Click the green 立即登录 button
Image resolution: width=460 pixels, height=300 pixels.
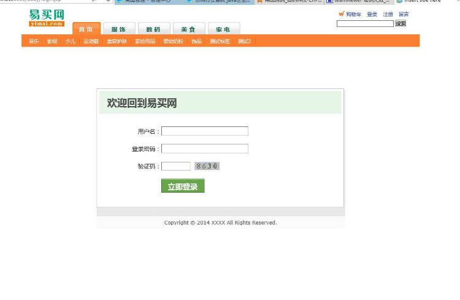(x=183, y=186)
